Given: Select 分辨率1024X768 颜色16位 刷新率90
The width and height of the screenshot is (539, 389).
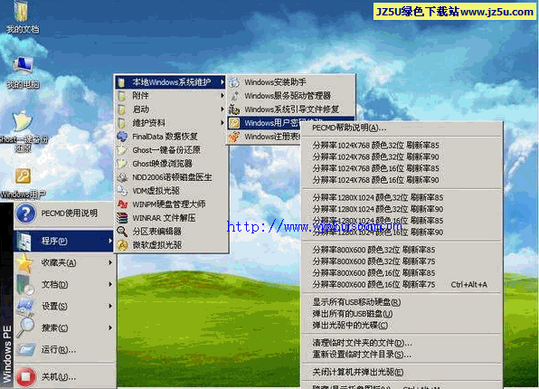Looking at the screenshot, I should (x=402, y=180).
